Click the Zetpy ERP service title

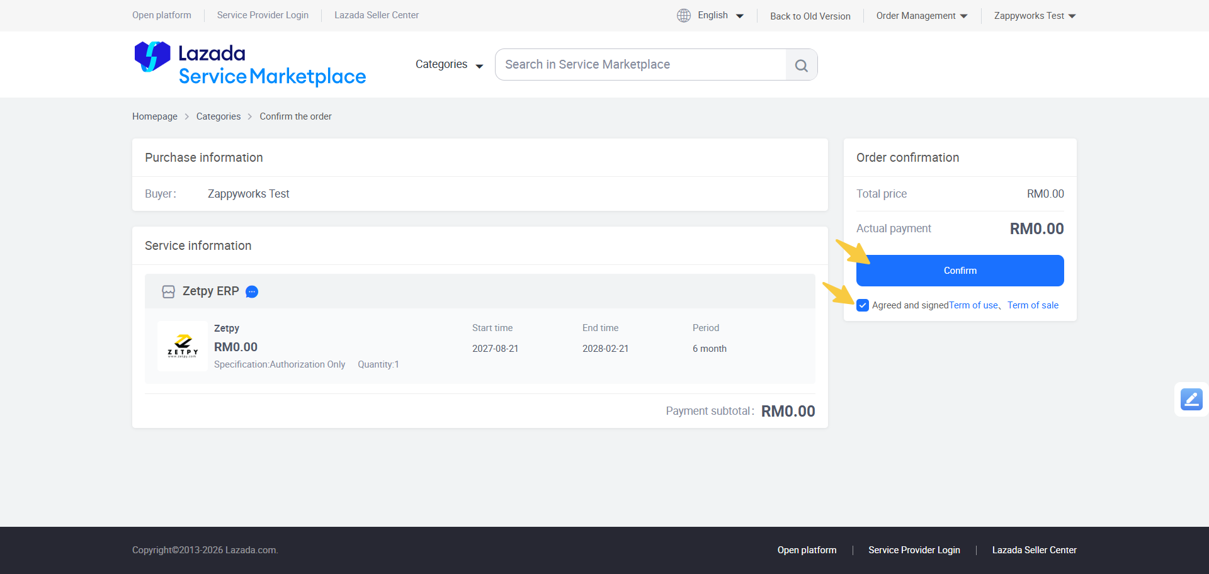tap(211, 291)
